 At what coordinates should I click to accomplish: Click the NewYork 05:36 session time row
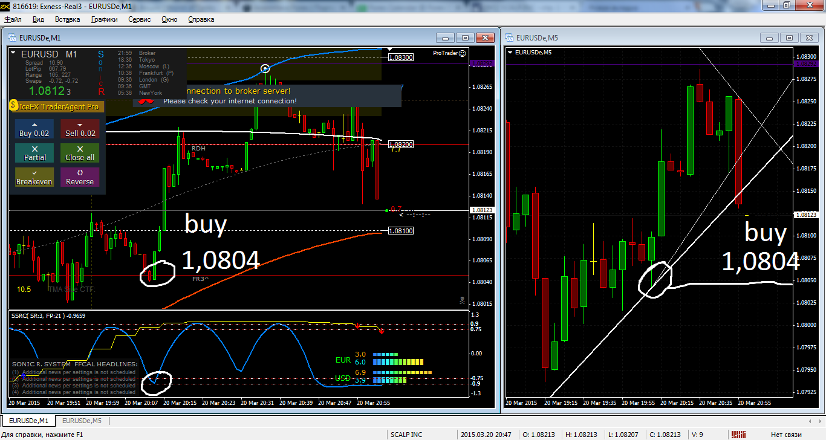pos(140,93)
